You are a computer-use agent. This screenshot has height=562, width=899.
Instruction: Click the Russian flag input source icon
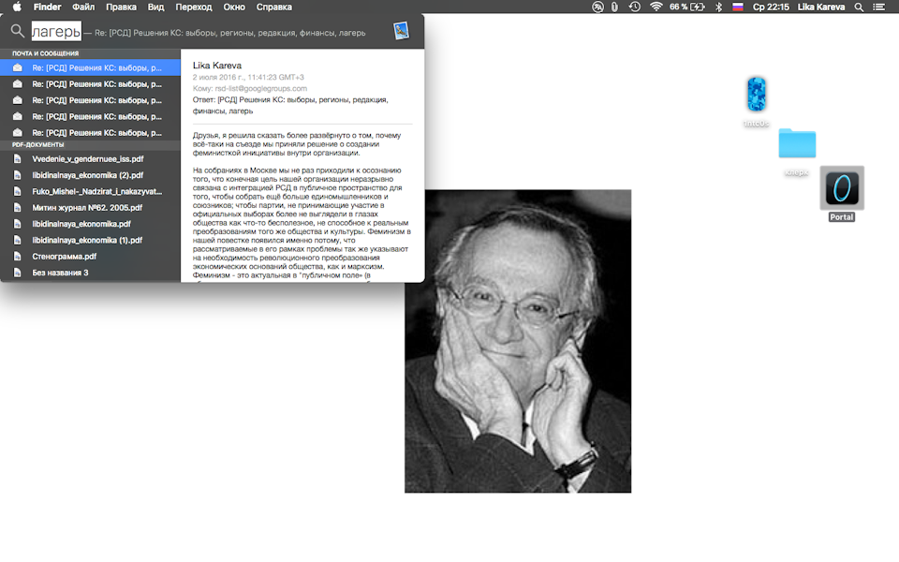(x=738, y=7)
